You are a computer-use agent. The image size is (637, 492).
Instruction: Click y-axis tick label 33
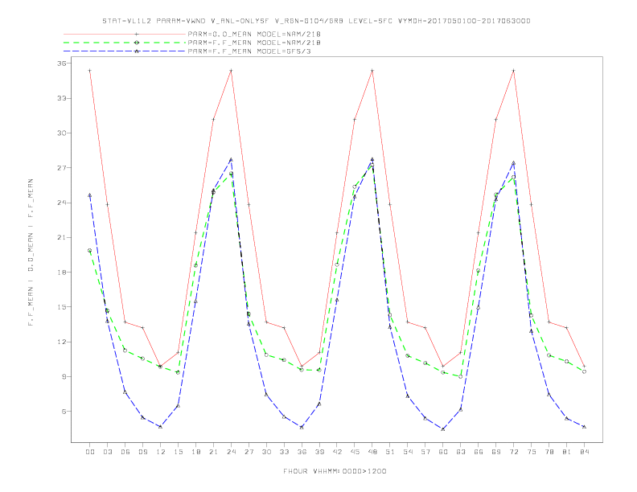[62, 98]
